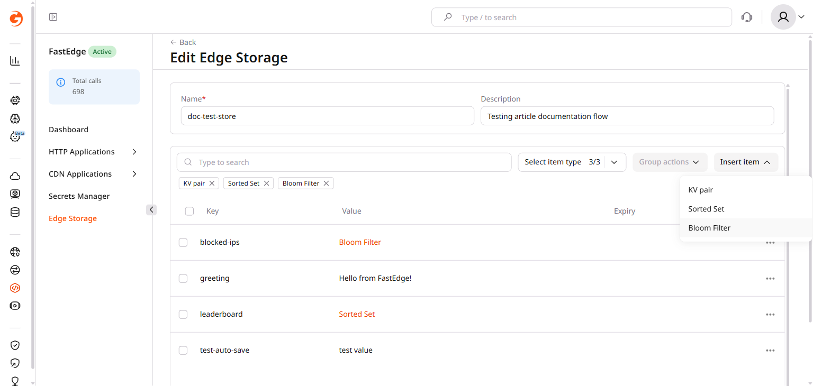Image resolution: width=813 pixels, height=386 pixels.
Task: Open the orange Bloom Filter value link
Action: pyautogui.click(x=360, y=242)
